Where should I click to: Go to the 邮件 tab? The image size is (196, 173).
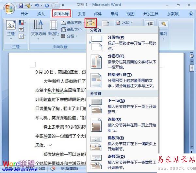coord(98,14)
